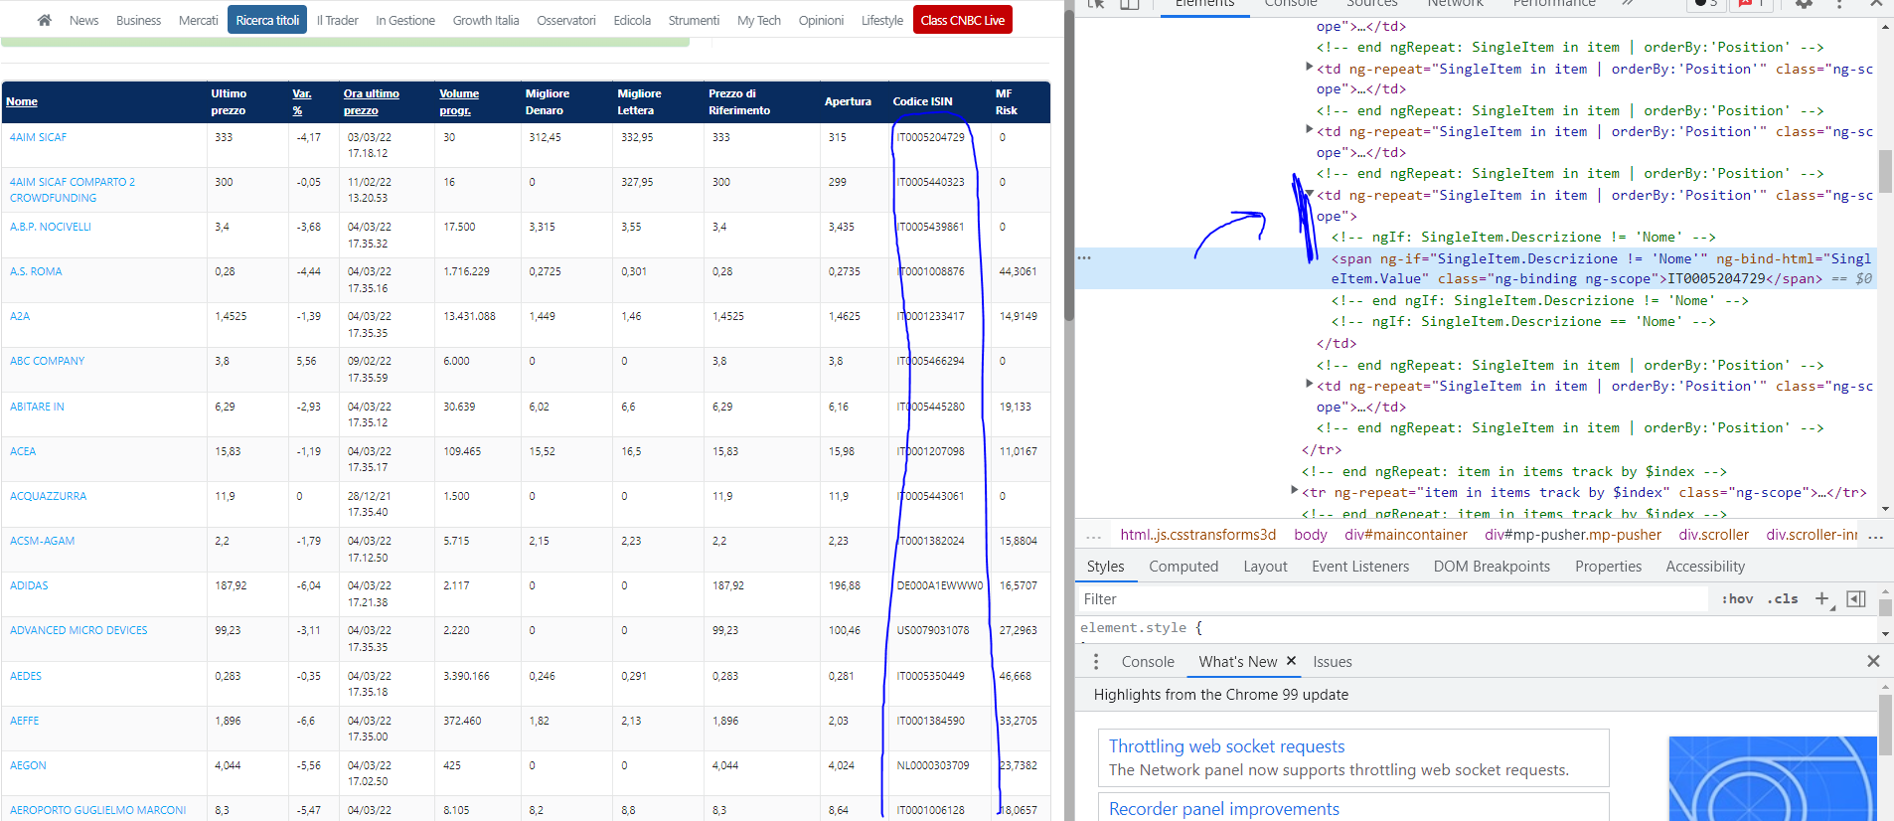
Task: Click into the Styles Filter field
Action: pyautogui.click(x=1392, y=598)
